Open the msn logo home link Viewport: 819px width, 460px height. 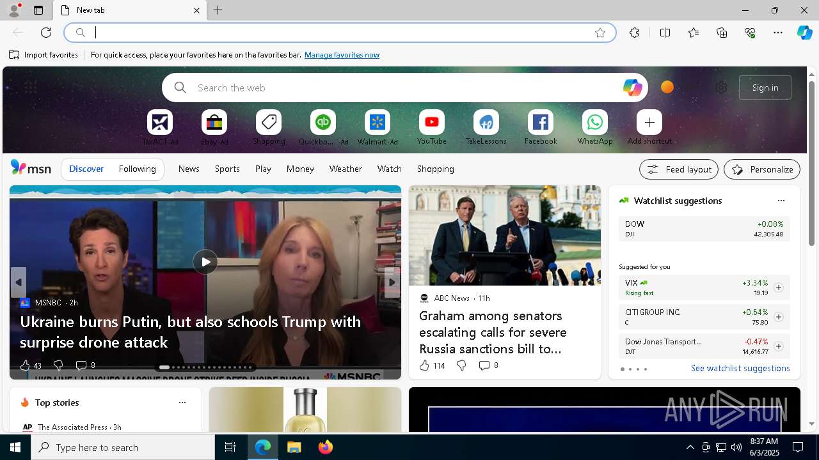click(31, 168)
